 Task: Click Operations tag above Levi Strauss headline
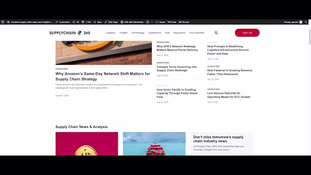click(x=213, y=89)
